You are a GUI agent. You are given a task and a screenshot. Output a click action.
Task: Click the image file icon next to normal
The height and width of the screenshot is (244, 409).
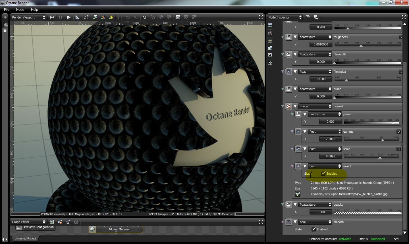pyautogui.click(x=288, y=106)
